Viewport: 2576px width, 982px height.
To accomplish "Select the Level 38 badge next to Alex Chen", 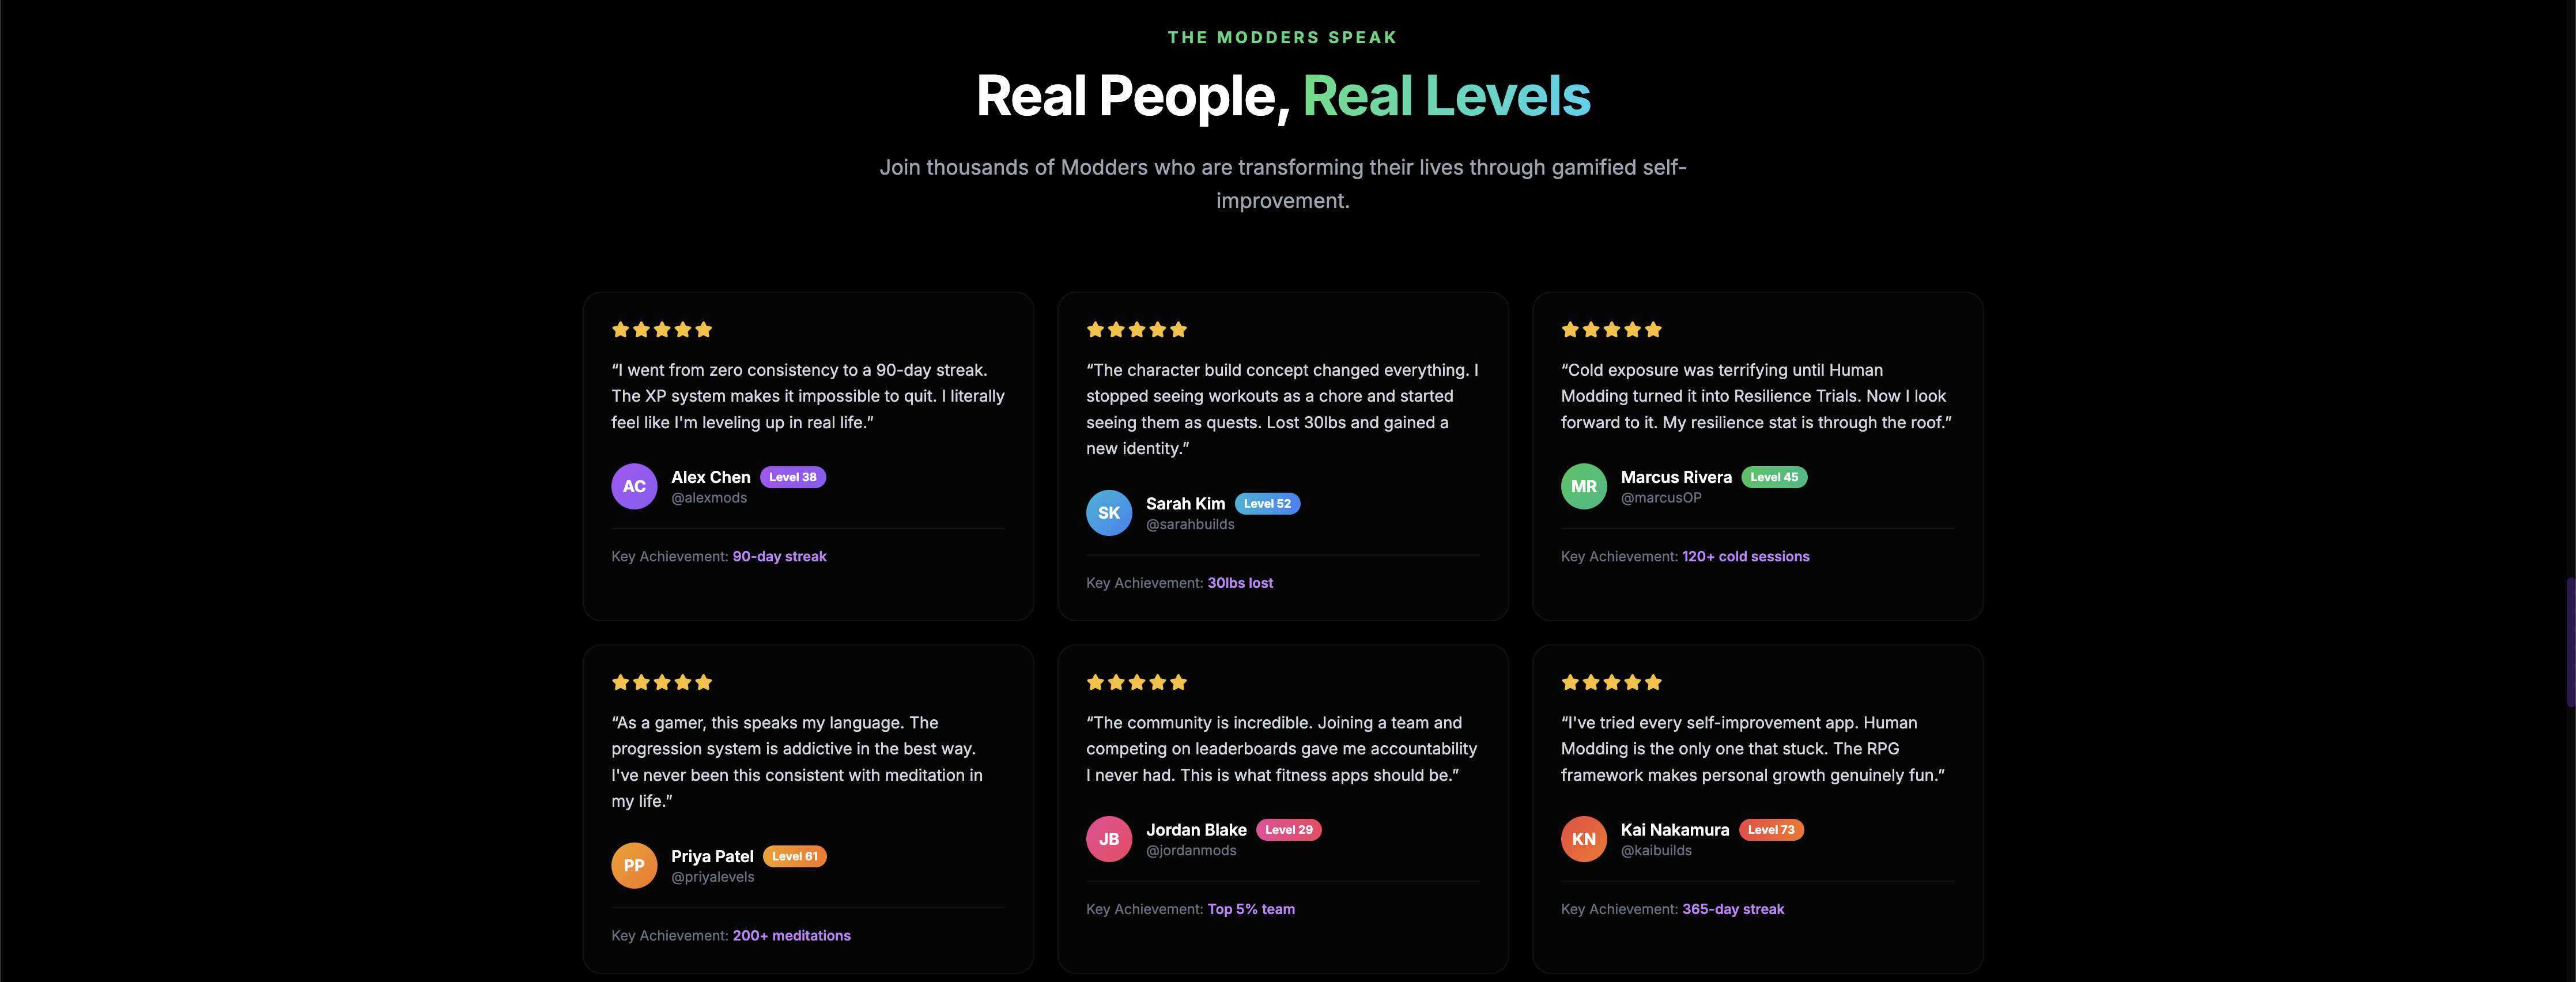I will (x=793, y=477).
